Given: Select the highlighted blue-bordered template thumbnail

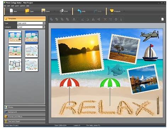Looking at the screenshot, I should pyautogui.click(x=32, y=37).
